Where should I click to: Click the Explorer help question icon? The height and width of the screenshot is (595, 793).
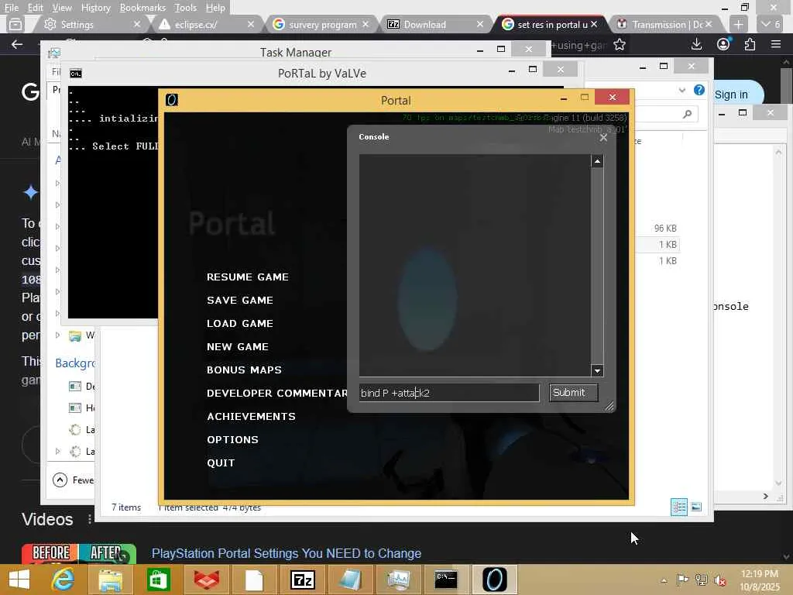point(699,90)
